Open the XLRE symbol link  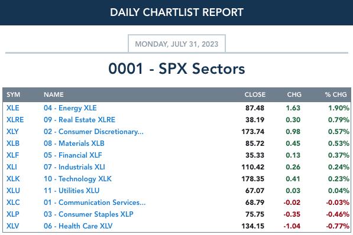[x=15, y=120]
